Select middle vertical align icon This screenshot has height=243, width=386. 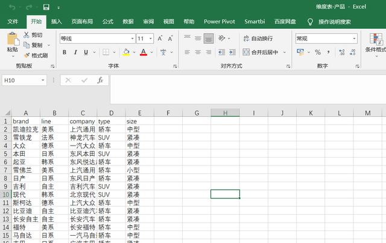[198, 38]
